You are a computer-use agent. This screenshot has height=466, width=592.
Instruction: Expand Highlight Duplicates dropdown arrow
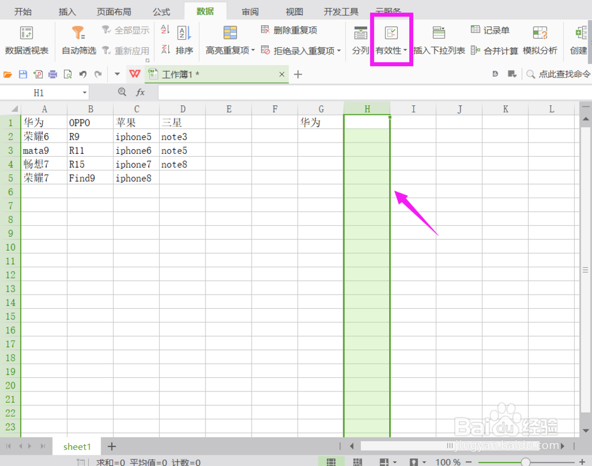pos(253,50)
